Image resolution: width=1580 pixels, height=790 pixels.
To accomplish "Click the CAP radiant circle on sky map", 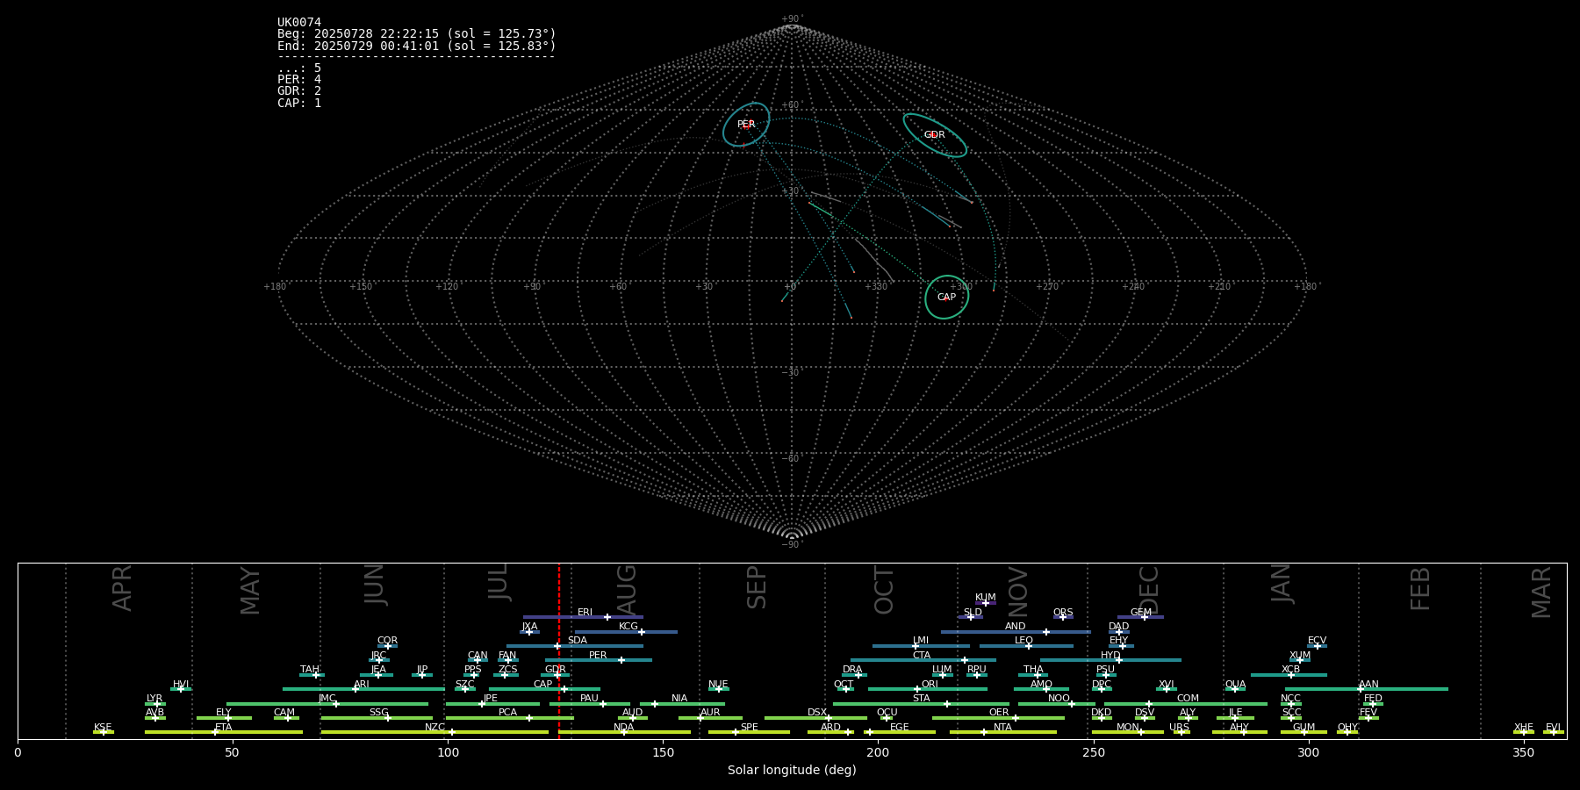I will (946, 297).
